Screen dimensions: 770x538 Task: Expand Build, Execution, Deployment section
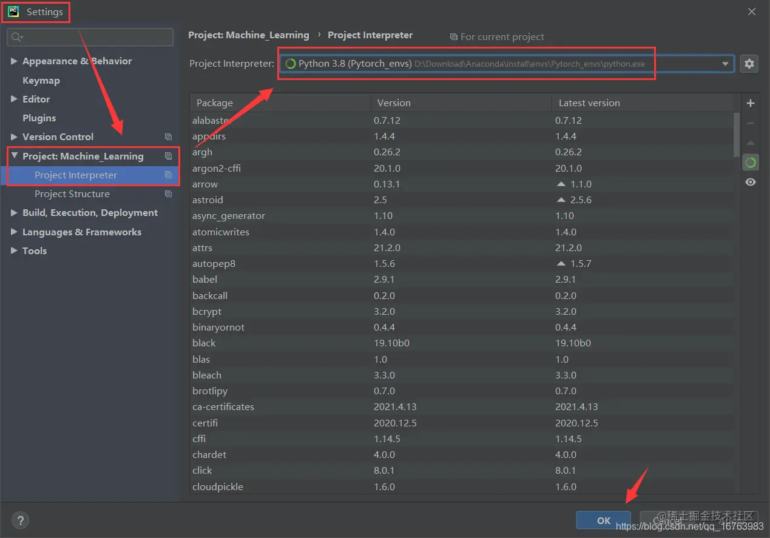point(14,213)
